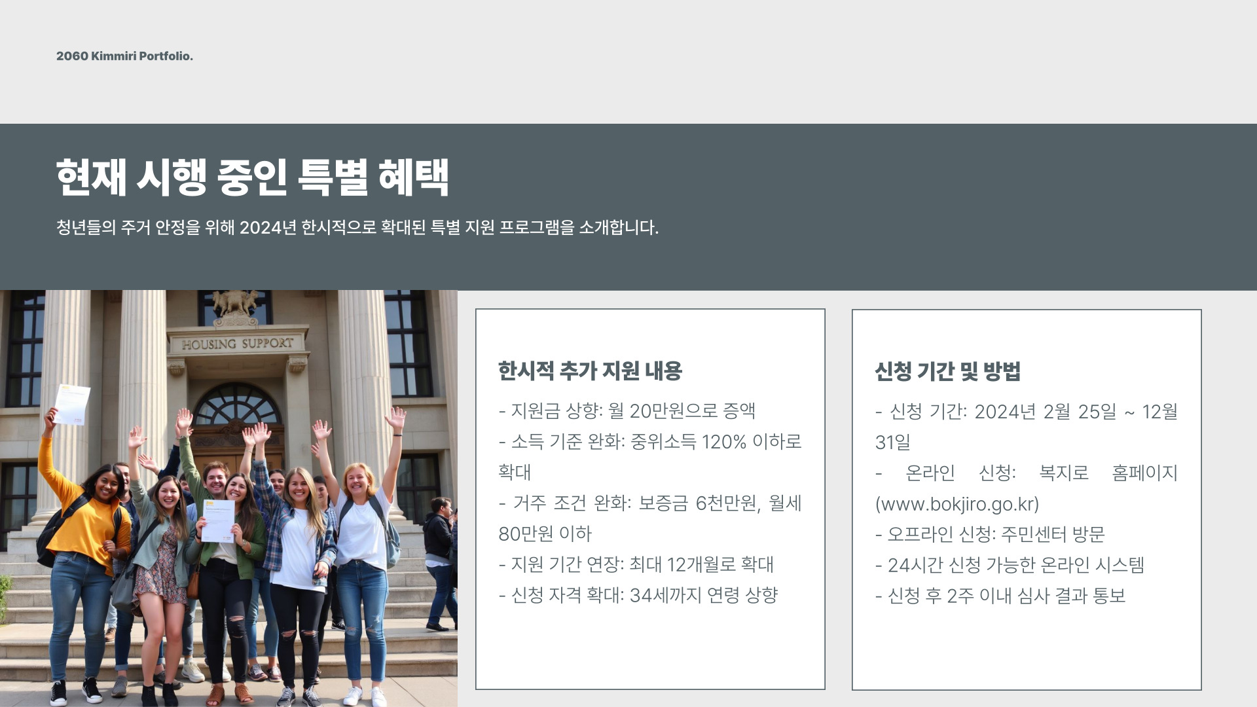This screenshot has width=1257, height=707.
Task: Select the 거주 조건 완화 bullet text
Action: pyautogui.click(x=649, y=503)
